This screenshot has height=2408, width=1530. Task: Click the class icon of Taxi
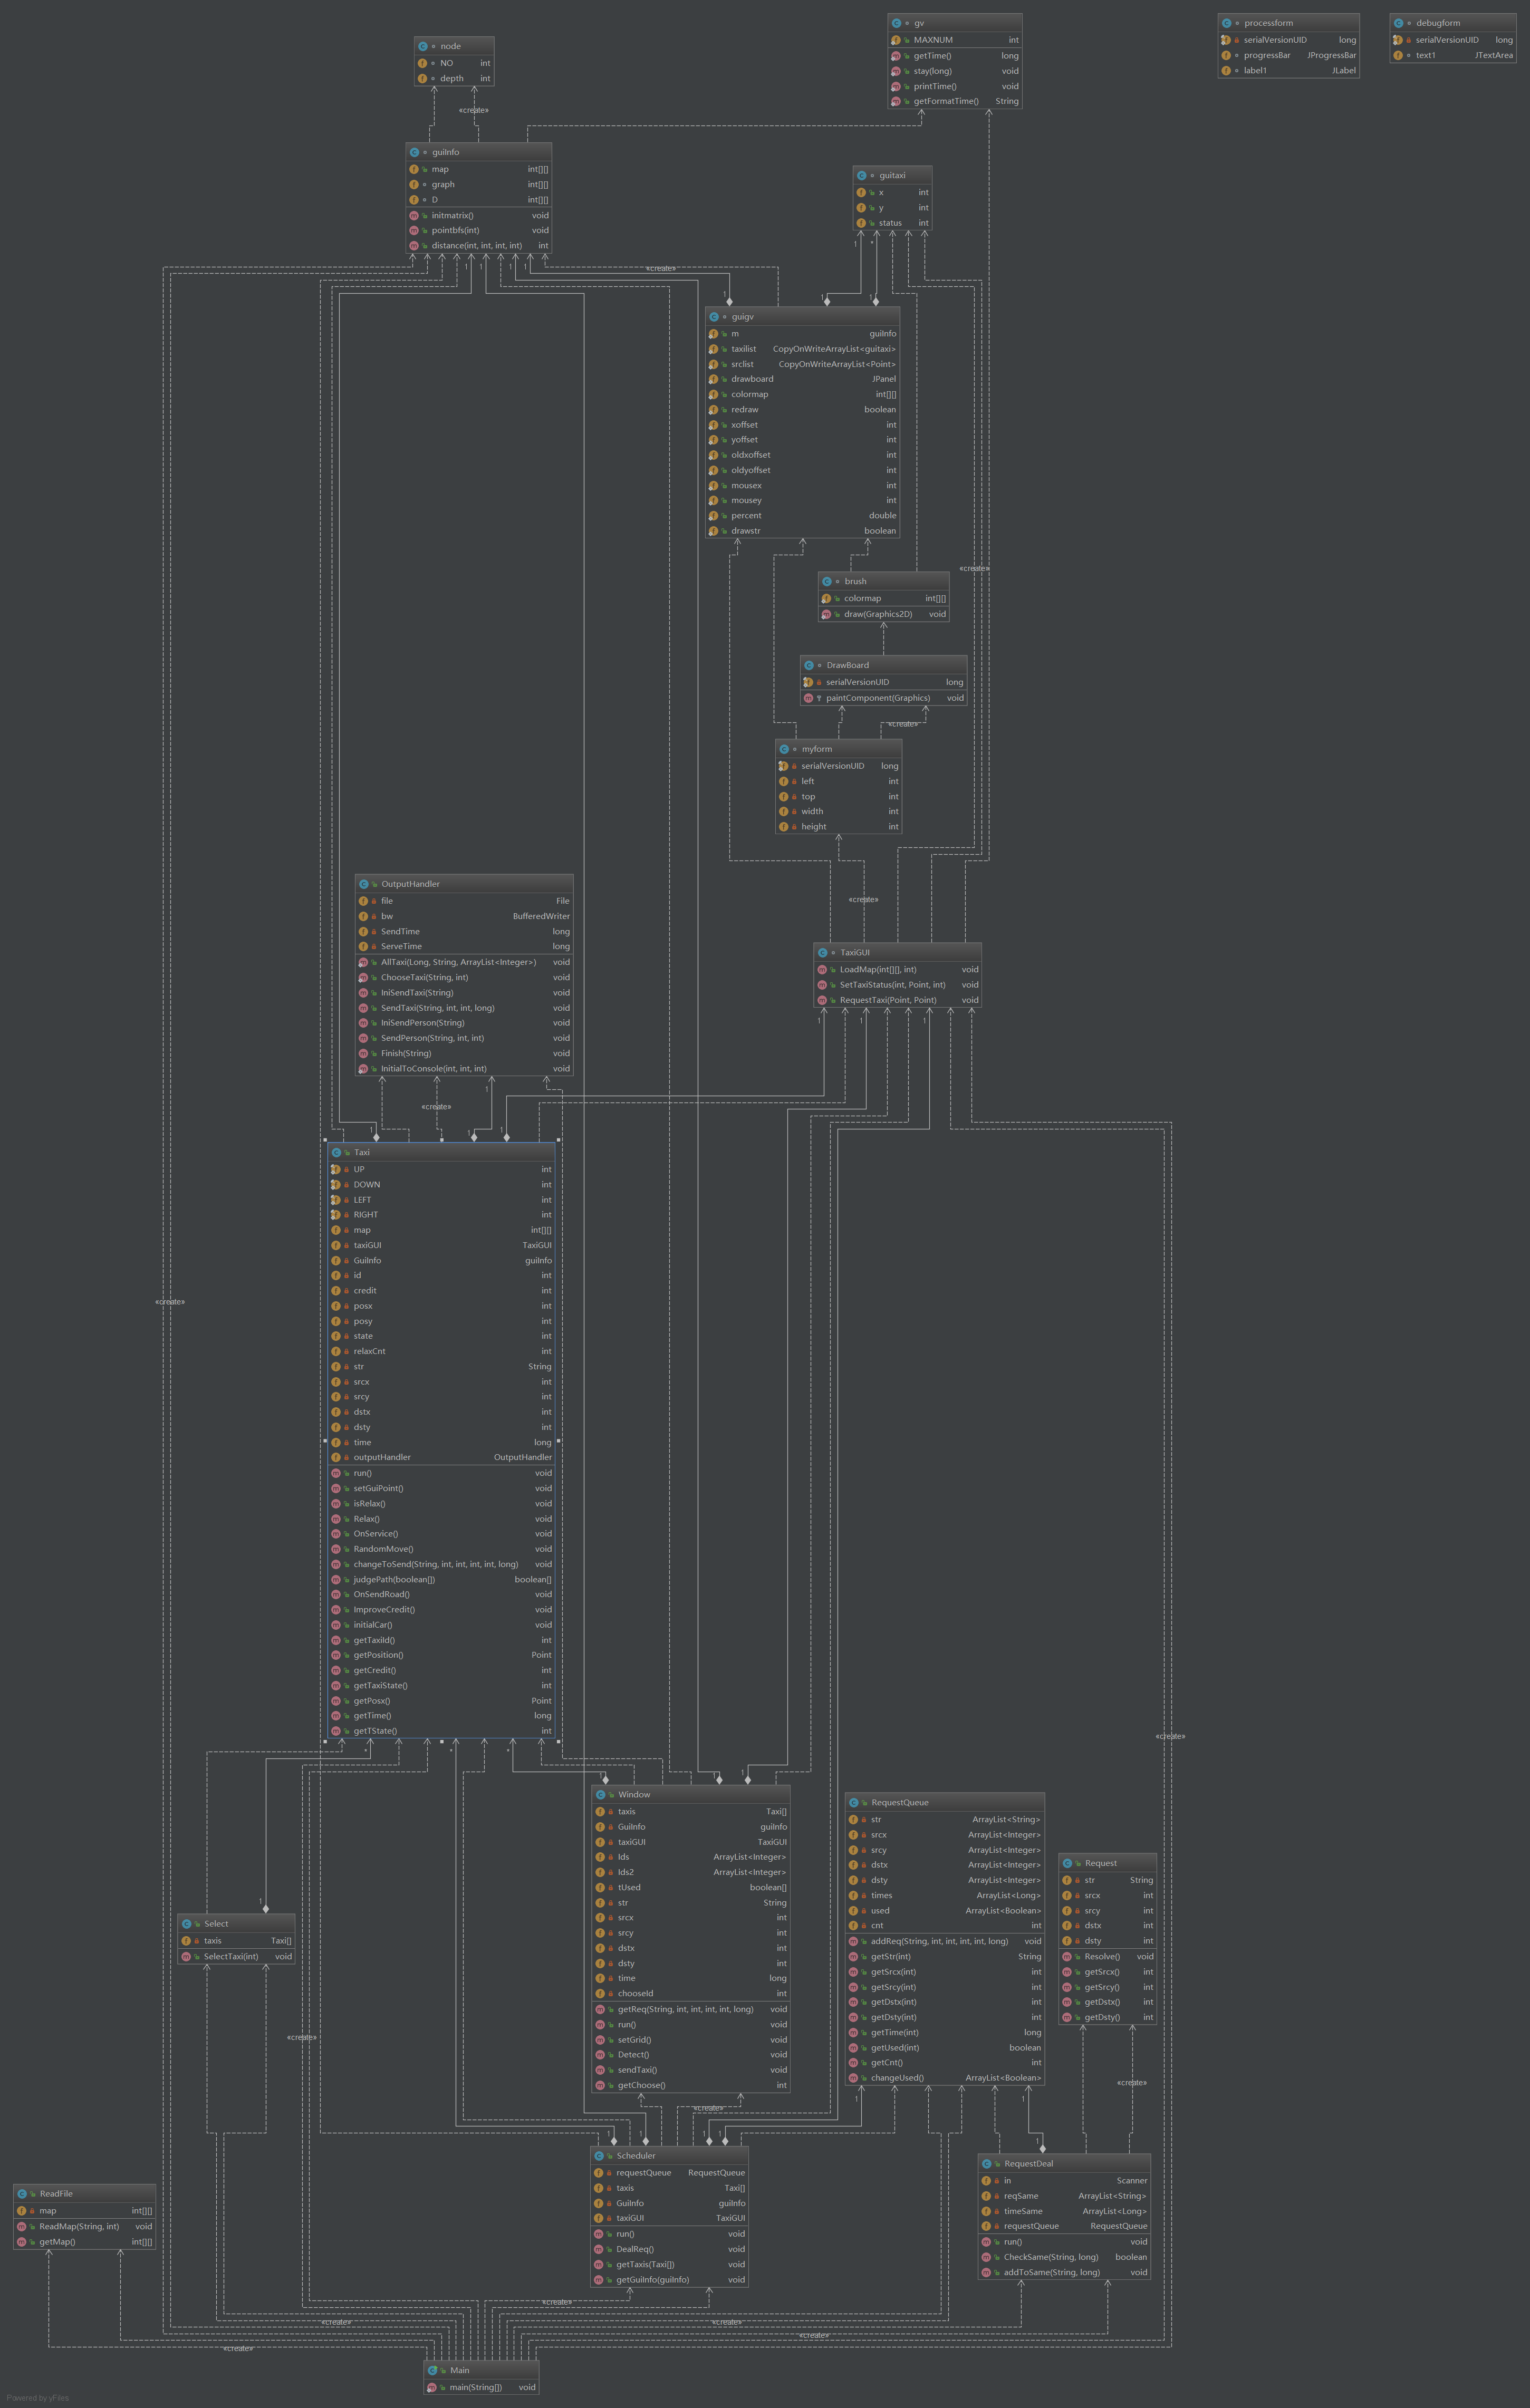(336, 1152)
